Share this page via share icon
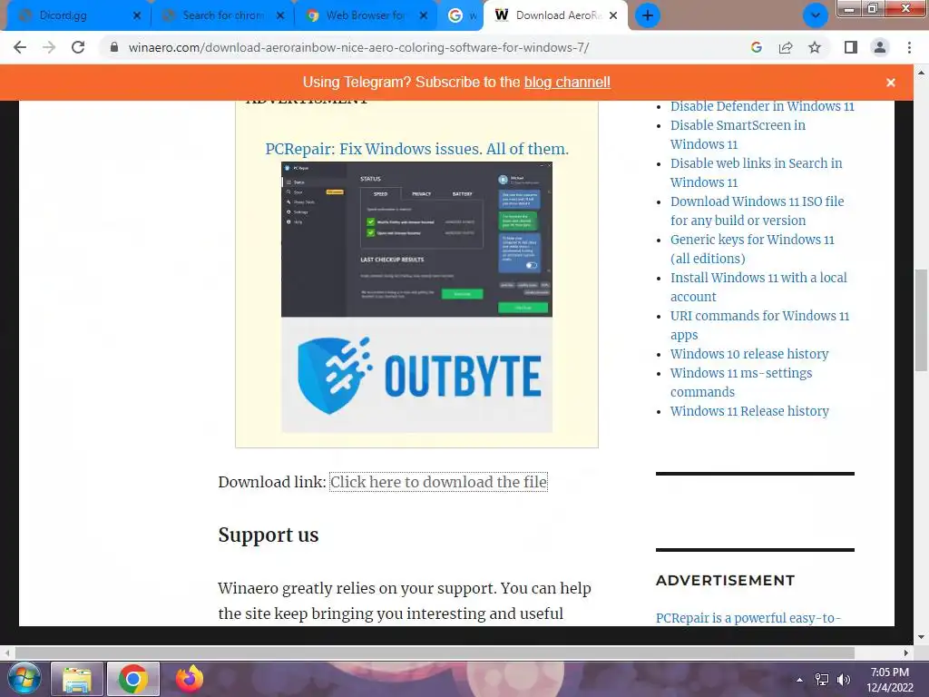The height and width of the screenshot is (697, 929). point(786,47)
